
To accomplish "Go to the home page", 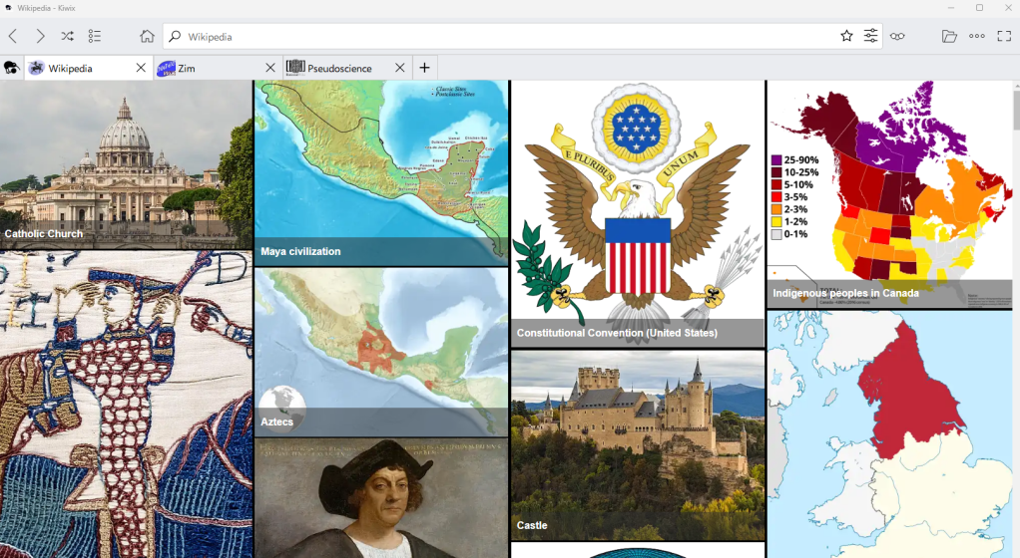I will coord(147,36).
